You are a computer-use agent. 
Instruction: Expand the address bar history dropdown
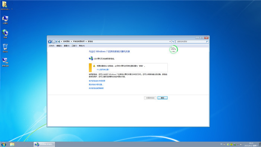tap(170, 42)
